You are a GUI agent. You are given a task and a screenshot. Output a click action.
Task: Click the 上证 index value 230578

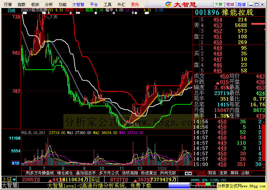point(31,180)
